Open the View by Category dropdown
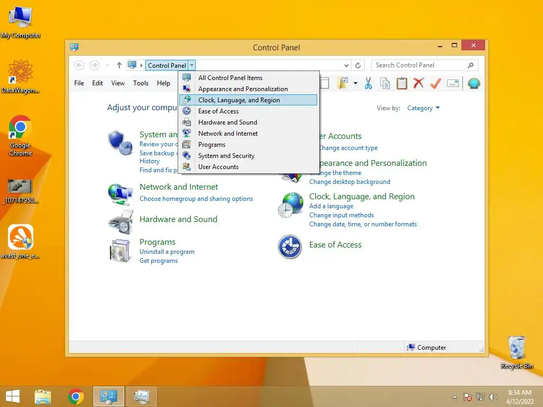The width and height of the screenshot is (543, 407). (x=423, y=108)
